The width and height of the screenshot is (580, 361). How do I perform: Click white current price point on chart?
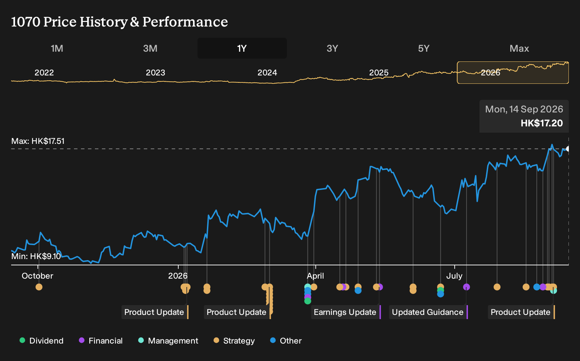[568, 149]
